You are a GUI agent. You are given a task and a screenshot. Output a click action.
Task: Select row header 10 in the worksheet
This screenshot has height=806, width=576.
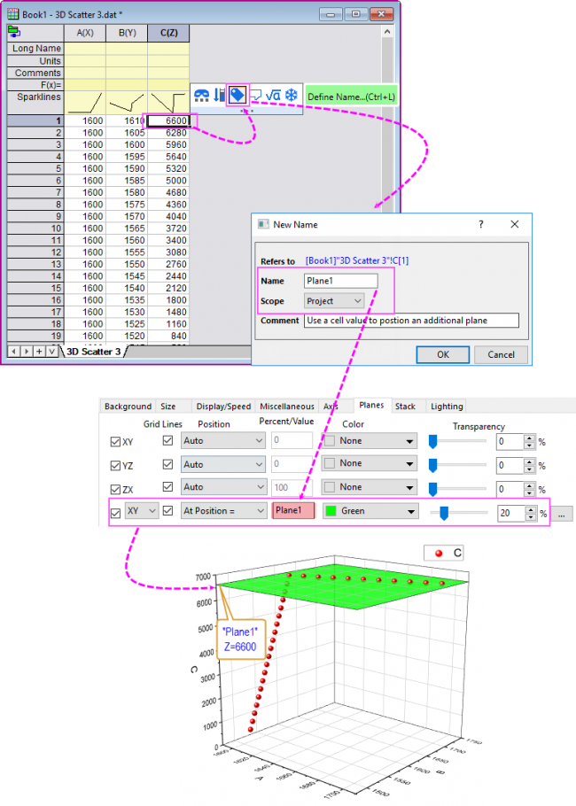coord(35,229)
